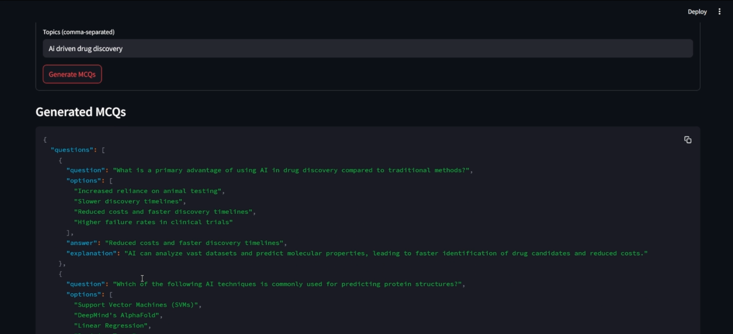
Task: Click the "explanation" line about vast datasets
Action: coord(357,254)
